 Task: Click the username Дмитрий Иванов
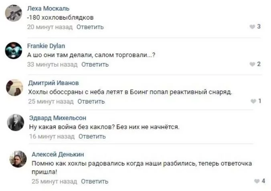(53, 83)
